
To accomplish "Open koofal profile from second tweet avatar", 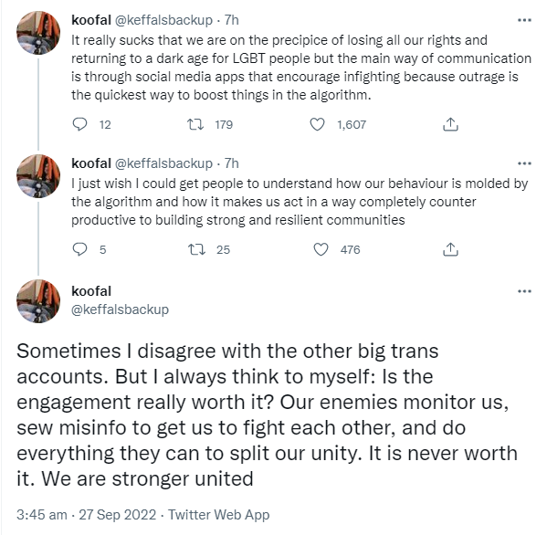I will (x=38, y=176).
